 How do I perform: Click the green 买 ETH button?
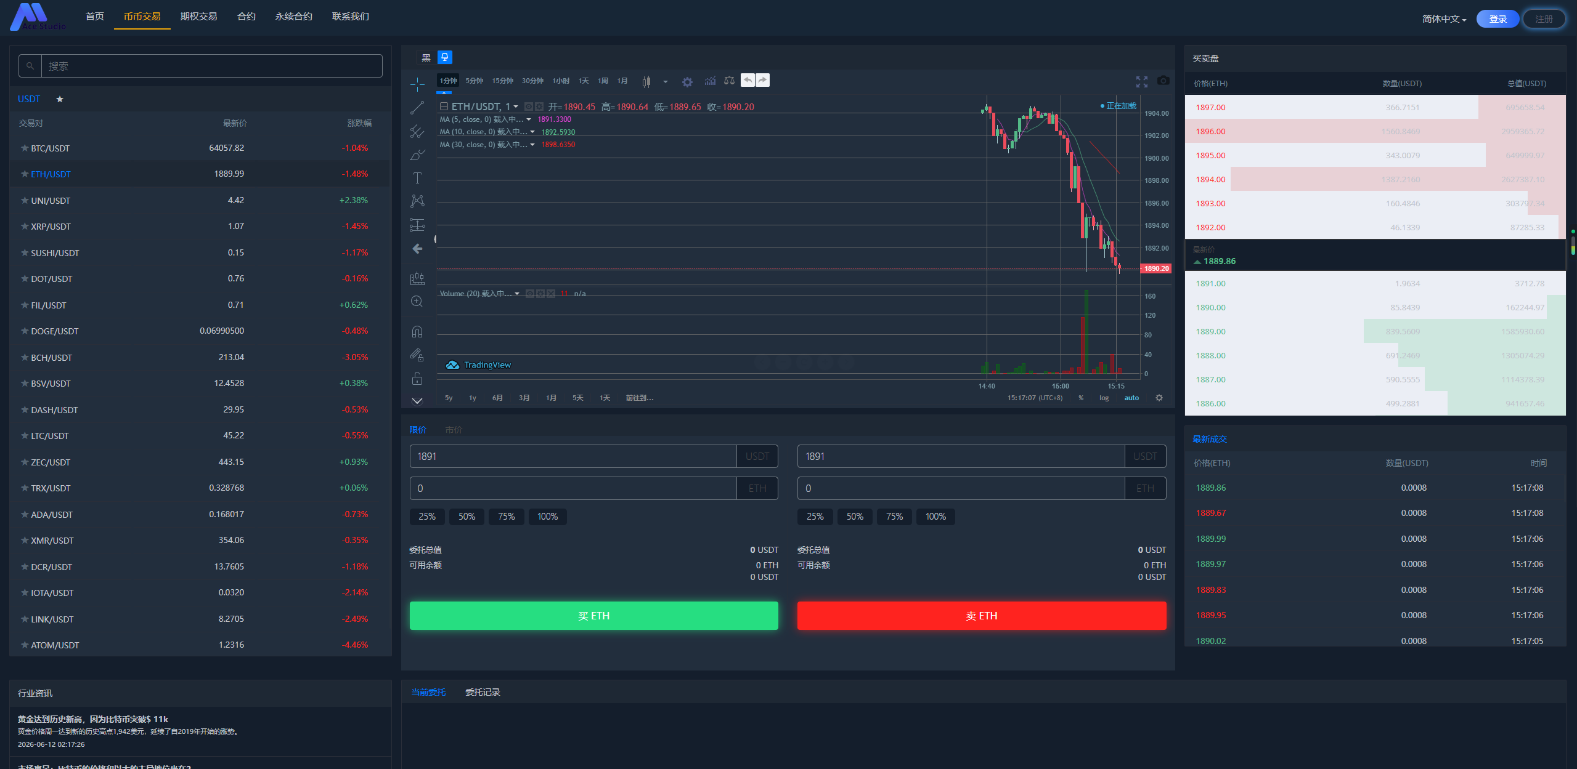coord(593,616)
